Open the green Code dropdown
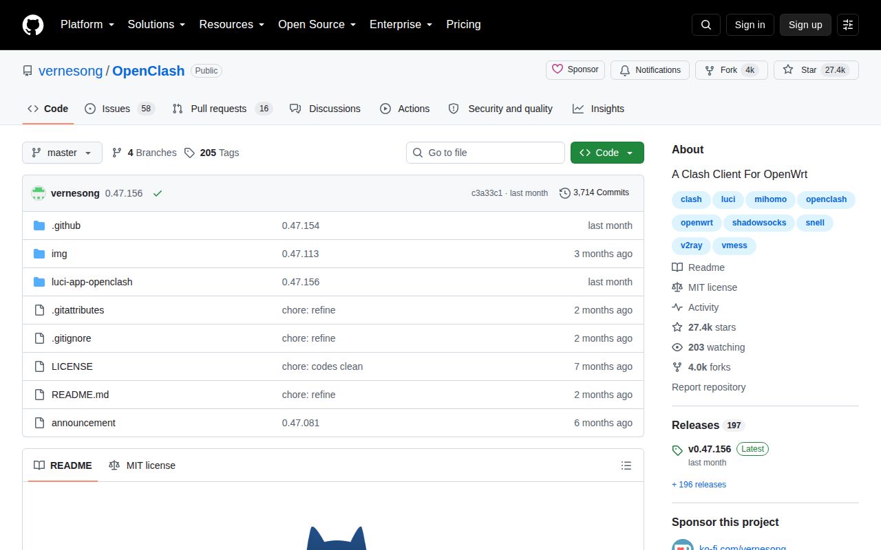This screenshot has width=881, height=550. pyautogui.click(x=607, y=153)
